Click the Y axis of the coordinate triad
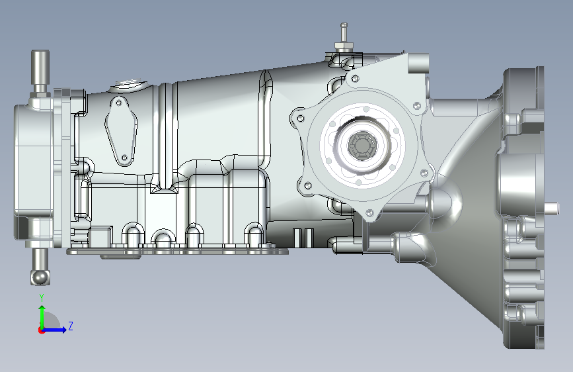 click(42, 316)
